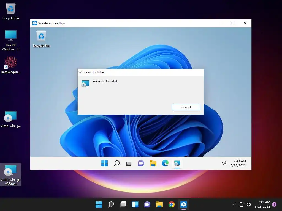
Task: Open Recycle Bin inside Windows Sandbox
Action: tap(41, 39)
